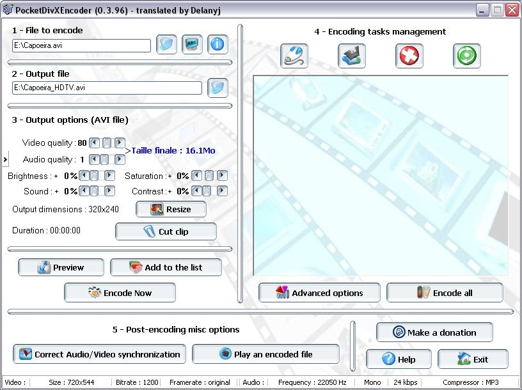Decrease saturation using its left arrow
The height and width of the screenshot is (390, 522).
tap(197, 176)
